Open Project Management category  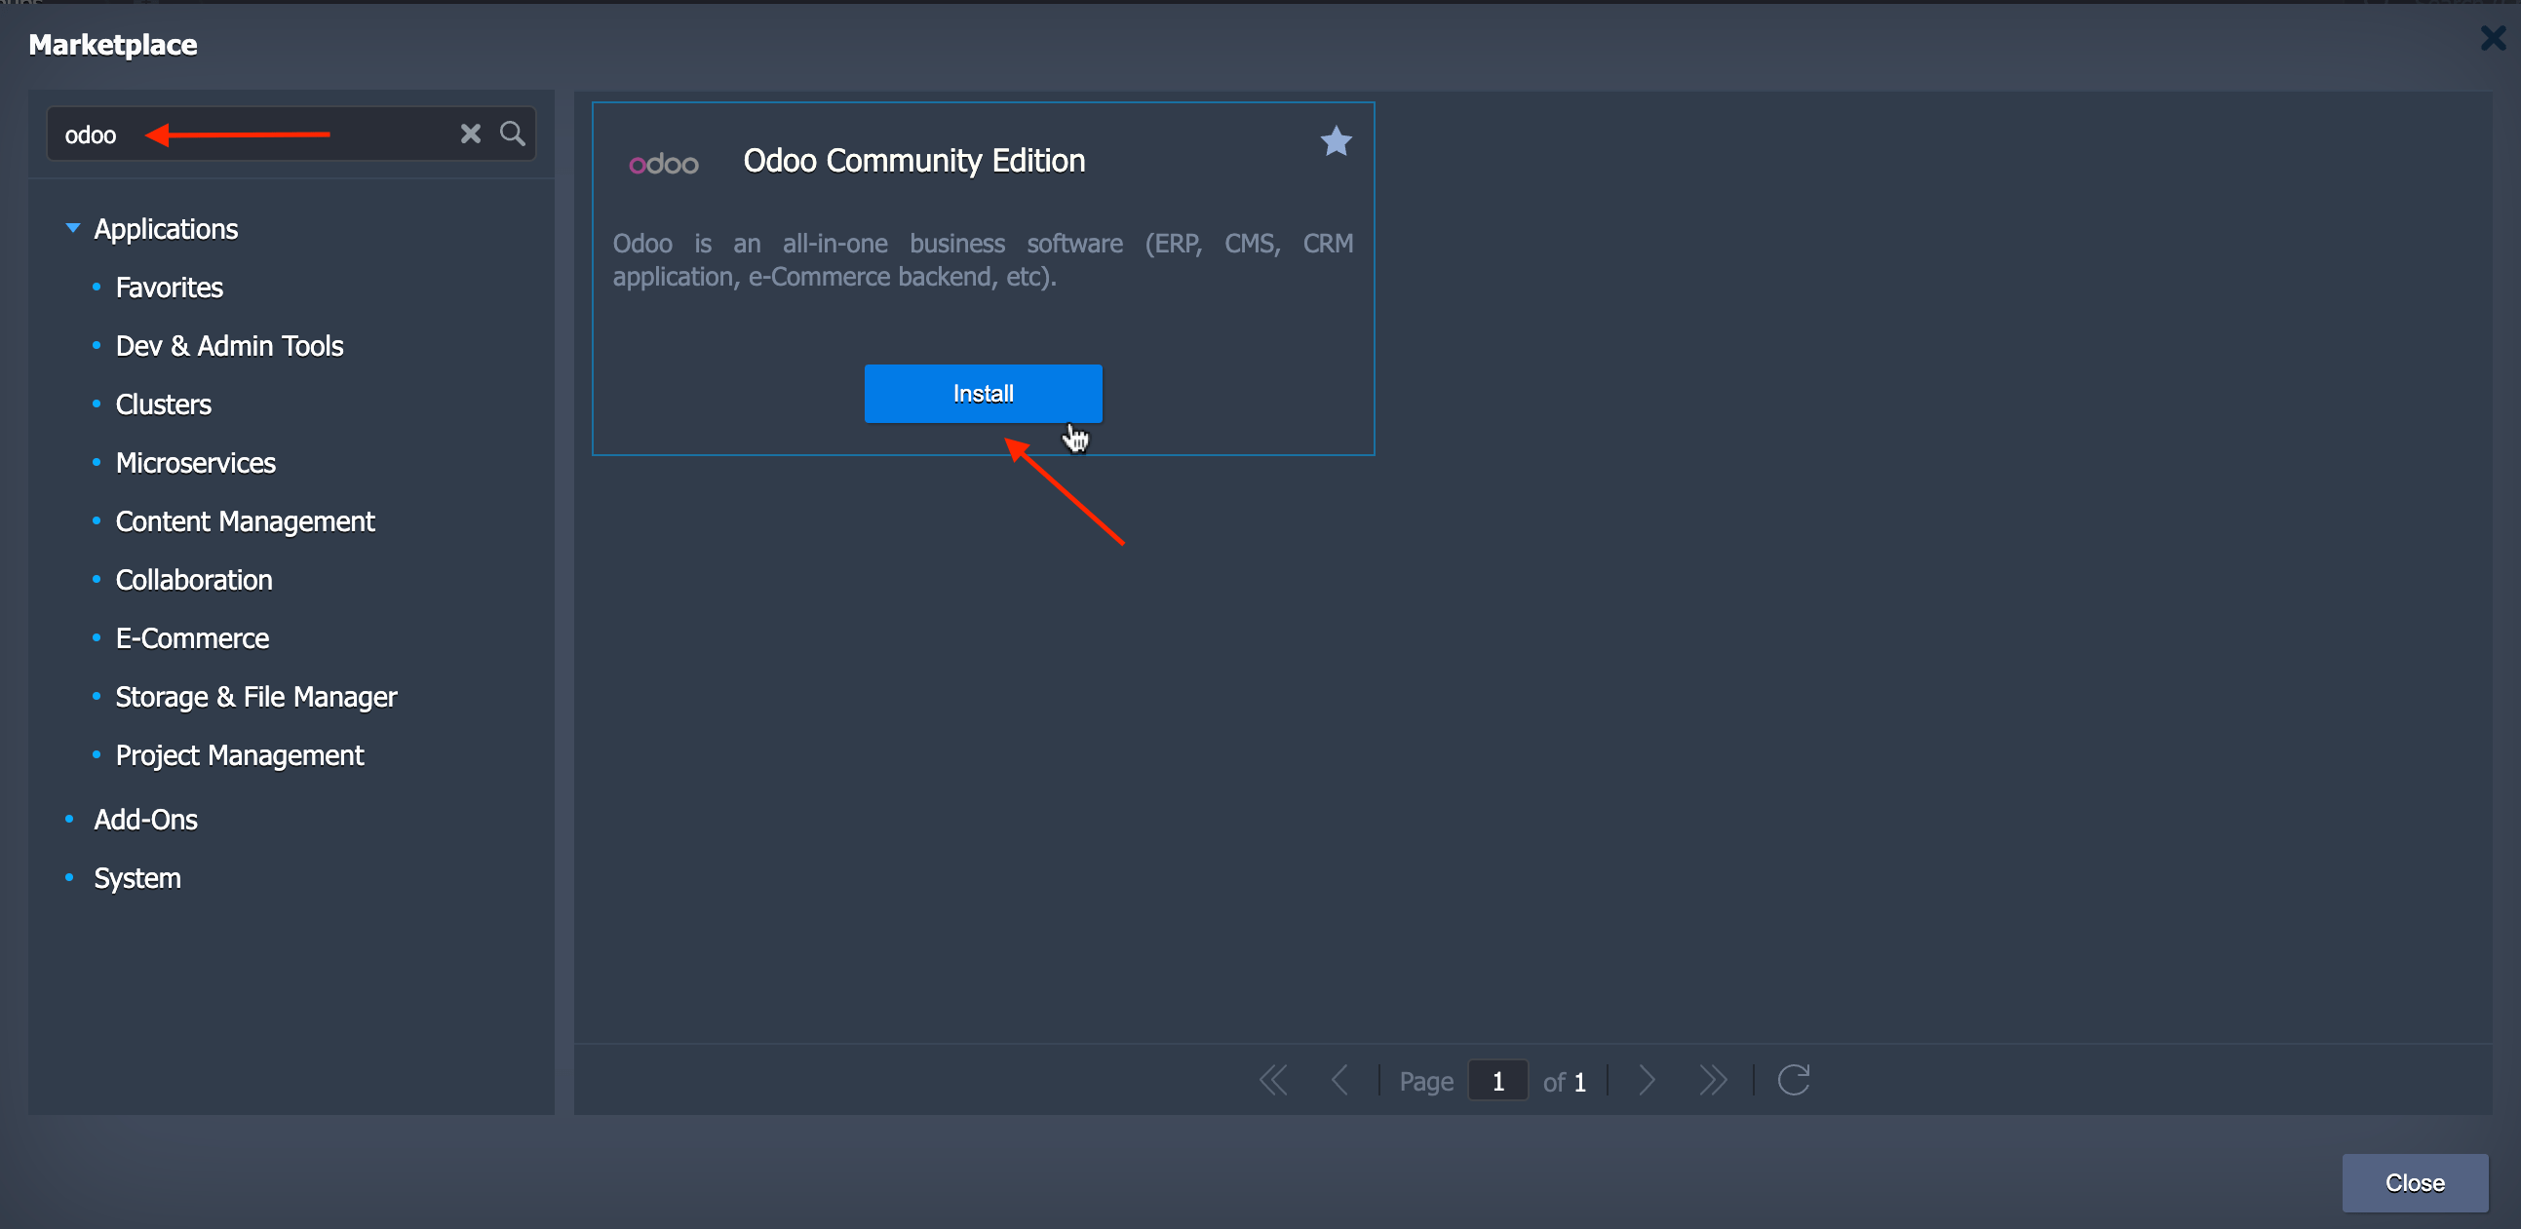coord(240,755)
